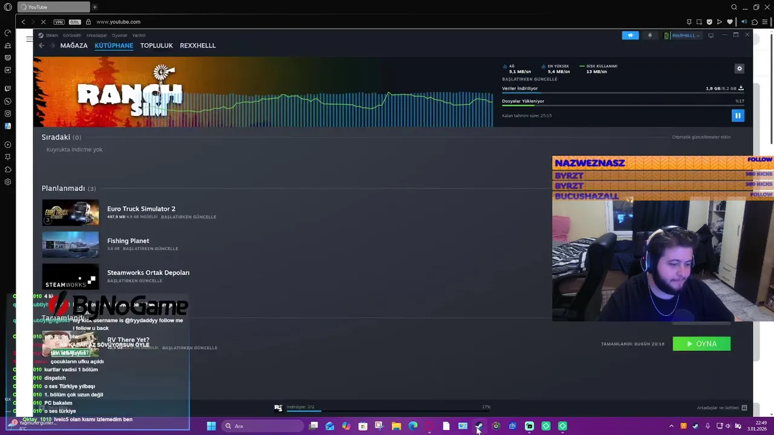The height and width of the screenshot is (435, 774).
Task: Open the Yardım menu
Action: [x=139, y=36]
